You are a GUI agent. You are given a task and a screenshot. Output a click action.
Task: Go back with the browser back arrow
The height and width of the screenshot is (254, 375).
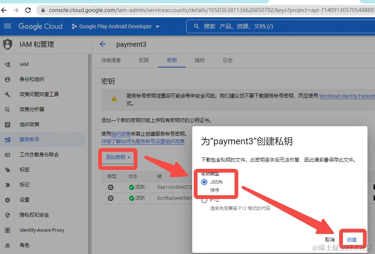point(4,10)
